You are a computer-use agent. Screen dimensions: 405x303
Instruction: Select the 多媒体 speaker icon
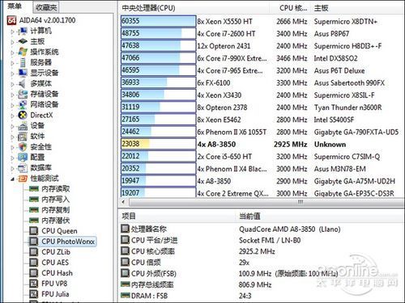coord(23,83)
